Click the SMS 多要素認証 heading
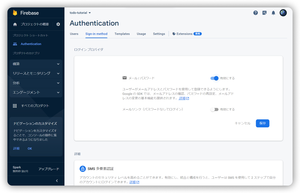The width and height of the screenshot is (300, 193). [101, 169]
